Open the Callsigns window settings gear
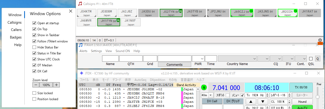325x109 pixels. [320, 40]
